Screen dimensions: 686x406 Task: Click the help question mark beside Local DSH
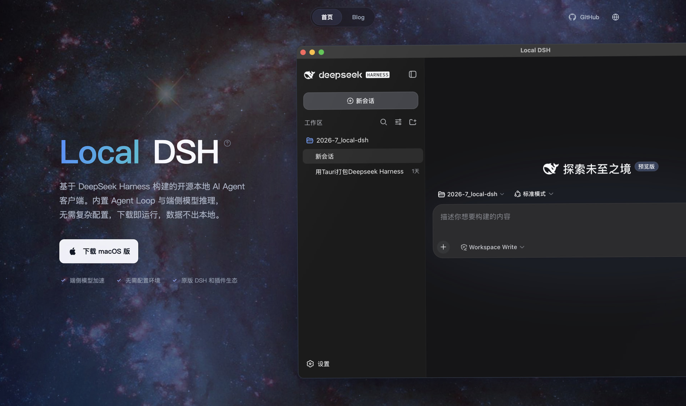(227, 143)
